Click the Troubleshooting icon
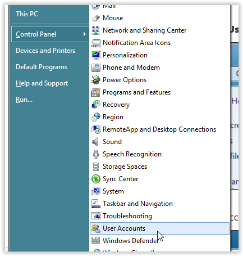Viewport: 243px width, 256px height. (x=96, y=216)
